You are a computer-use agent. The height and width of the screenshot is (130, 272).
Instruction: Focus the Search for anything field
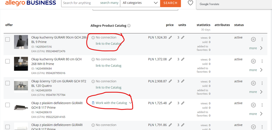[81, 3]
